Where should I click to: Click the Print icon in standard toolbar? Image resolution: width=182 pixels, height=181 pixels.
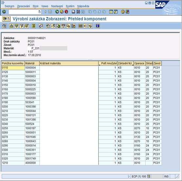[73, 11]
